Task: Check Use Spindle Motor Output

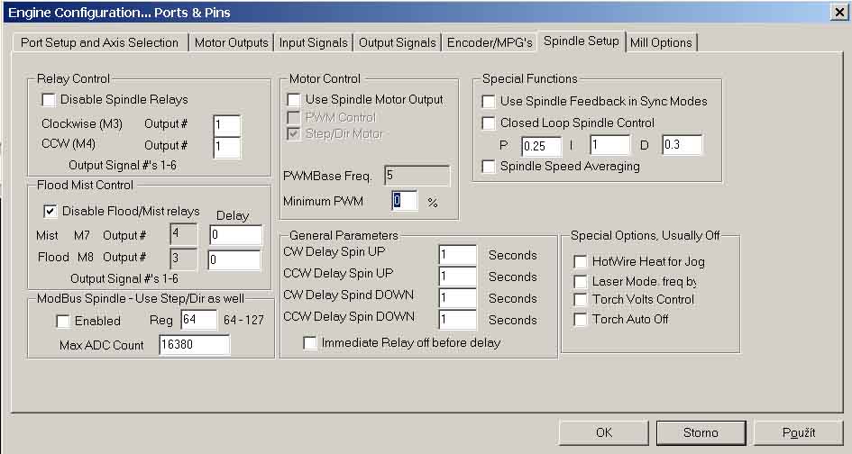Action: pos(294,100)
